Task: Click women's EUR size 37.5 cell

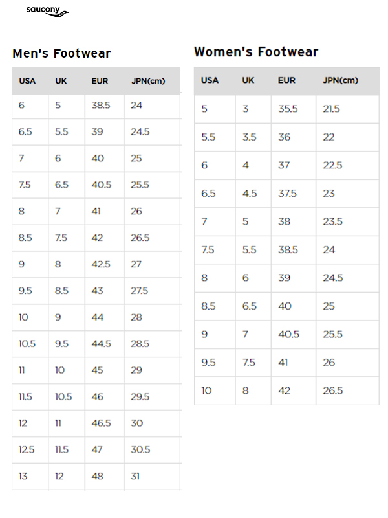Action: tap(288, 194)
